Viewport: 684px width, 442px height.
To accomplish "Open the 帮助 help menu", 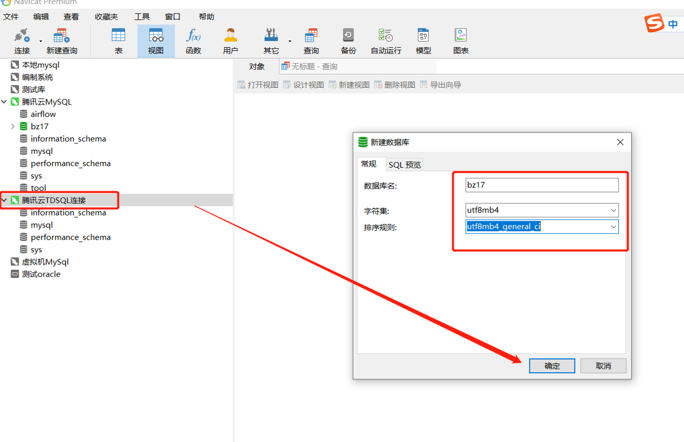I will coord(207,17).
